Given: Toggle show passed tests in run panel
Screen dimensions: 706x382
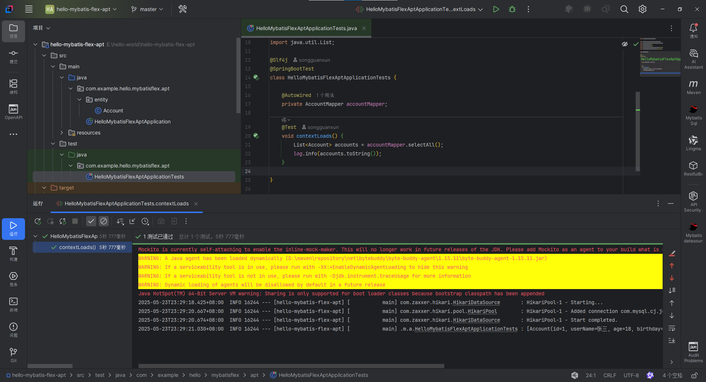Looking at the screenshot, I should click(91, 221).
